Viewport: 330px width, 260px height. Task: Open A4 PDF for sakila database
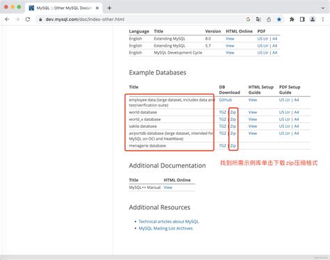(x=297, y=127)
